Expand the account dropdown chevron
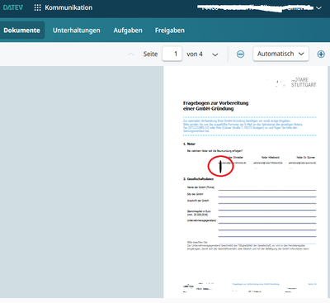This screenshot has height=303, width=330. 318,8
